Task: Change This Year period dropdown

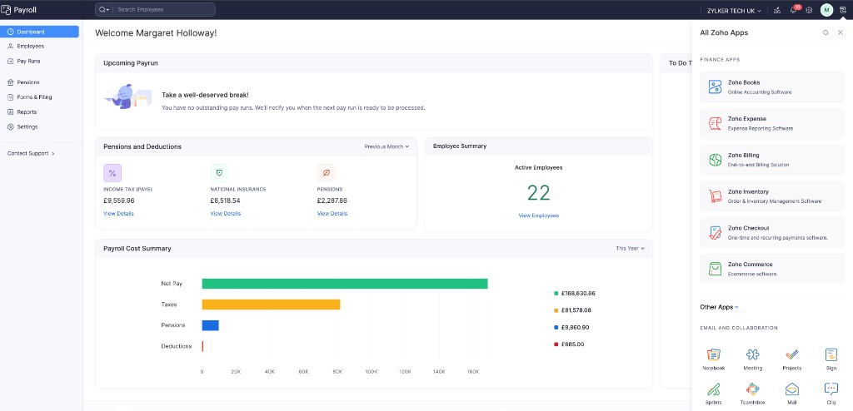Action: (630, 249)
